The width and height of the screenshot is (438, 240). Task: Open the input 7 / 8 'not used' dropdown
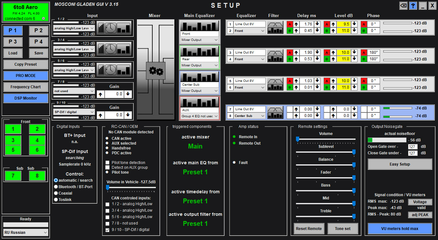pyautogui.click(x=74, y=91)
